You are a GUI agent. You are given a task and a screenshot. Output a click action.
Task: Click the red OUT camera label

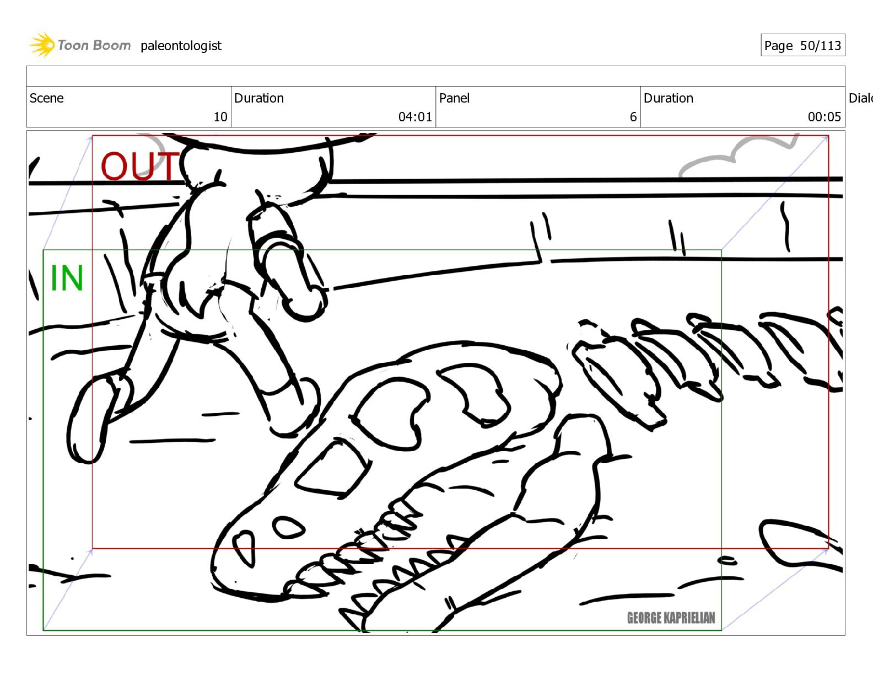click(140, 166)
